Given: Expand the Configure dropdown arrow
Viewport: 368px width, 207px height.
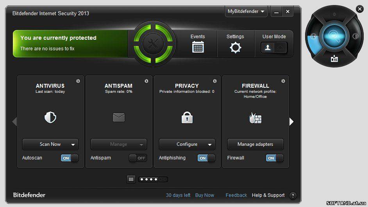Looking at the screenshot, I should point(209,145).
